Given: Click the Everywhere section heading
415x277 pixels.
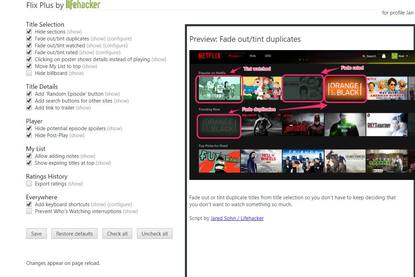Looking at the screenshot, I should click(42, 197).
